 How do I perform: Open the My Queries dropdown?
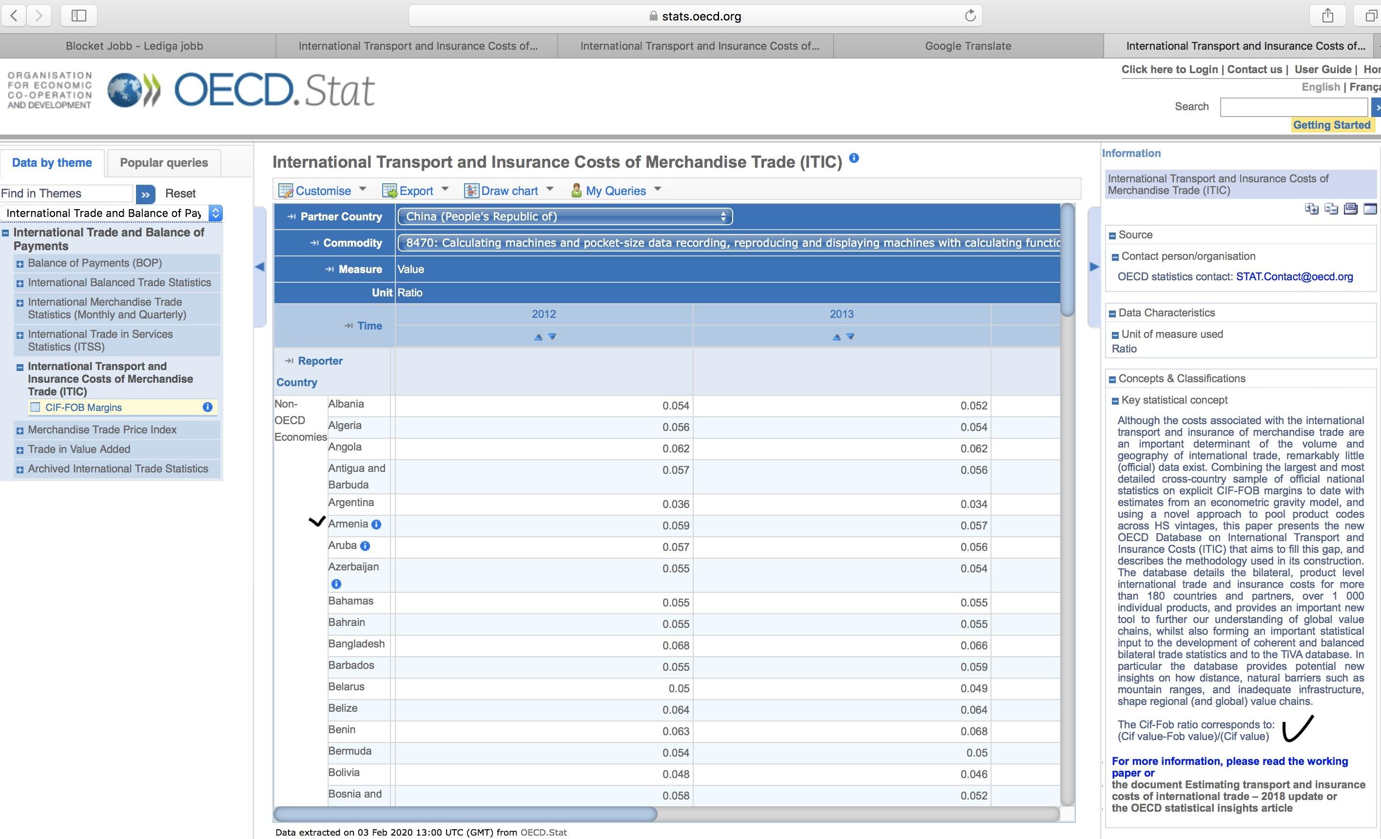[616, 191]
